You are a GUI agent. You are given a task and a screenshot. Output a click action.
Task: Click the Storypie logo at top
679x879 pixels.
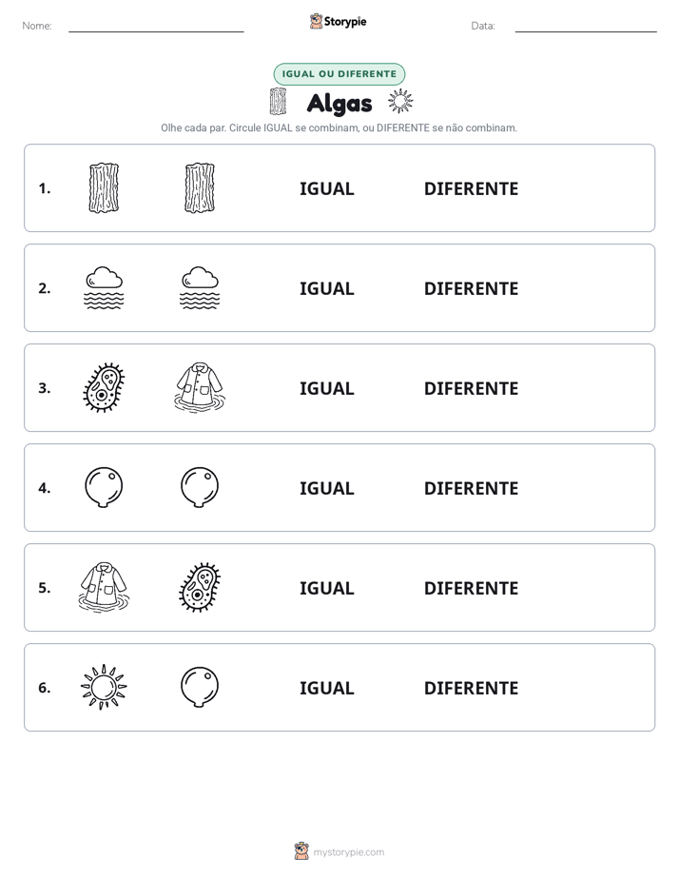coord(338,21)
